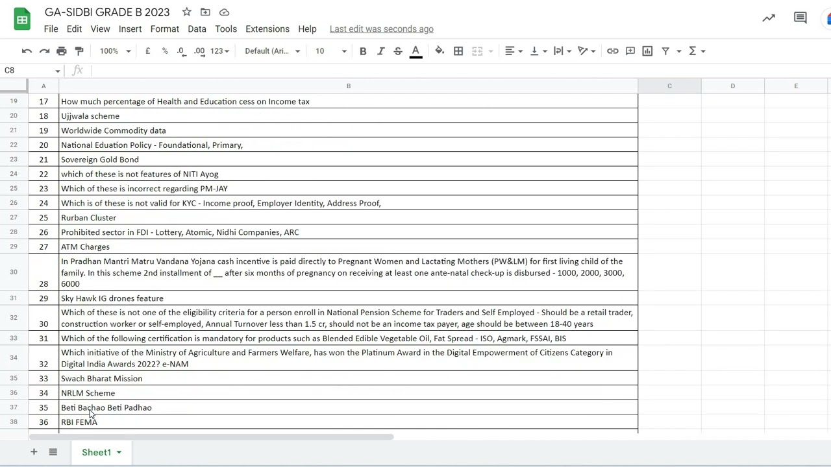Select row 30 header
This screenshot has width=831, height=467.
[14, 272]
